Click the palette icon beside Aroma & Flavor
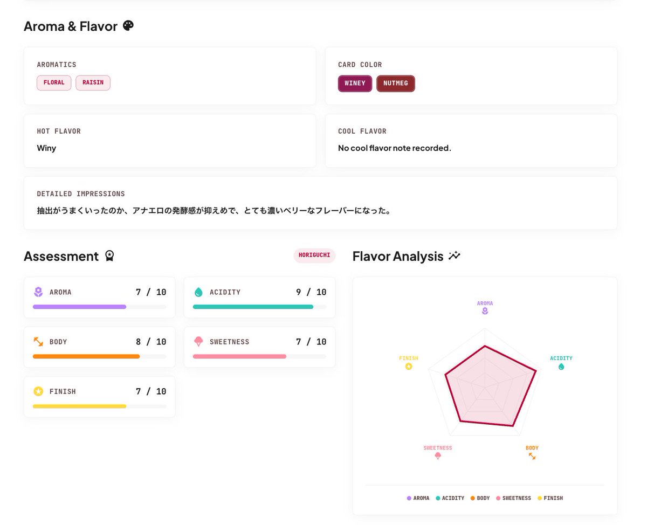 tap(128, 25)
